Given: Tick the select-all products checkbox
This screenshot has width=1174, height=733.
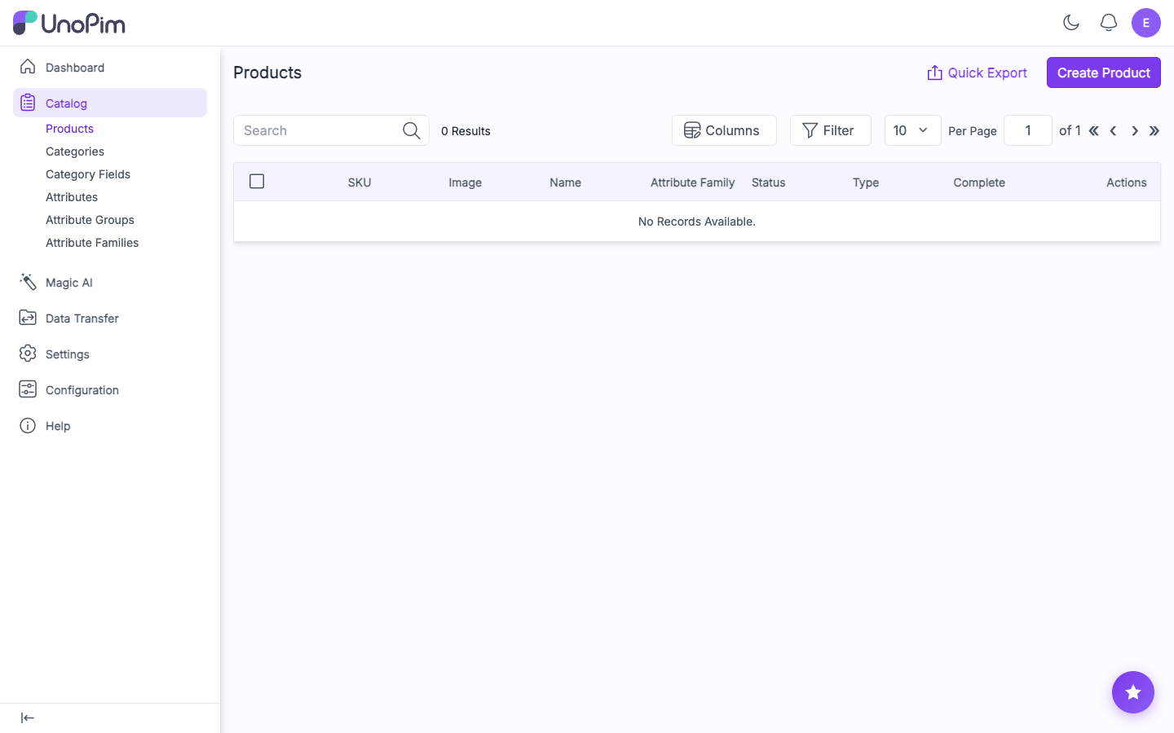Looking at the screenshot, I should click(257, 182).
